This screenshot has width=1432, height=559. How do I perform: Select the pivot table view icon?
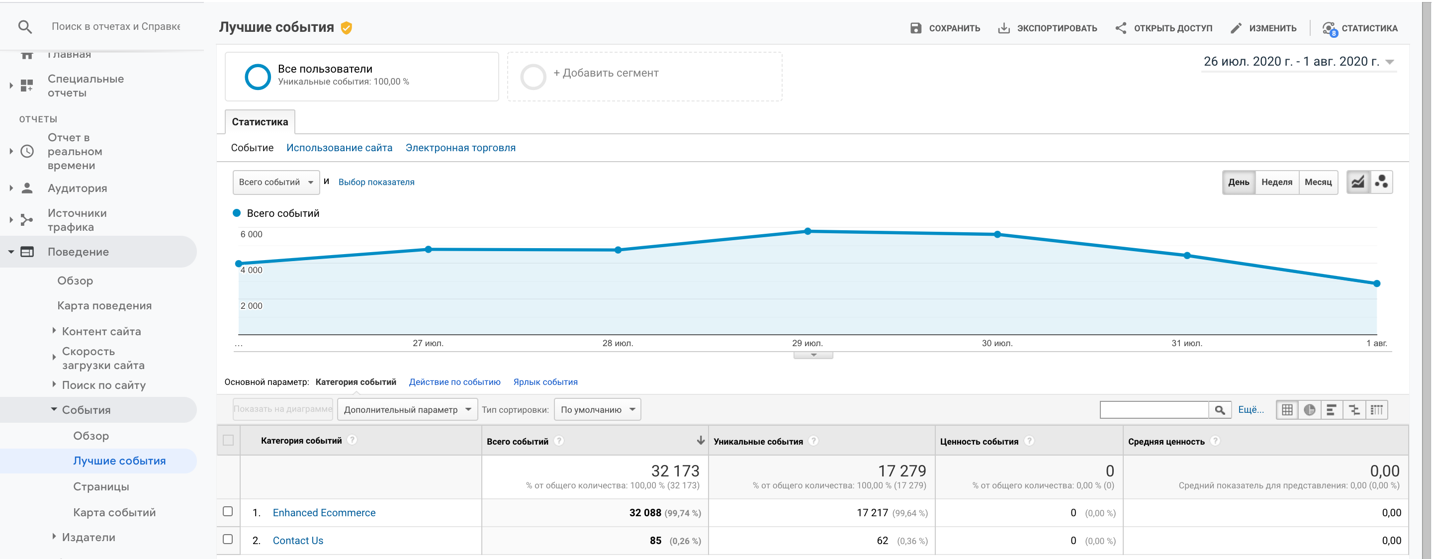pos(1377,410)
